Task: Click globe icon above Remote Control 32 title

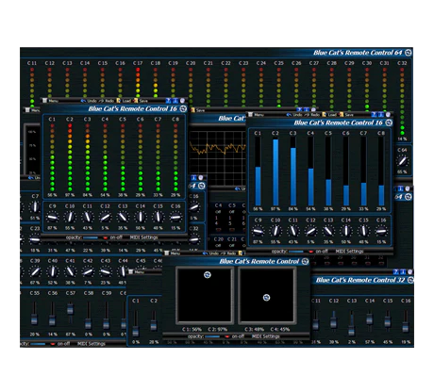Action: click(410, 271)
